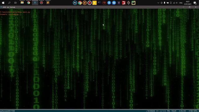199x112 pixels.
Task: Click the second orange console output line
Action: point(11,14)
